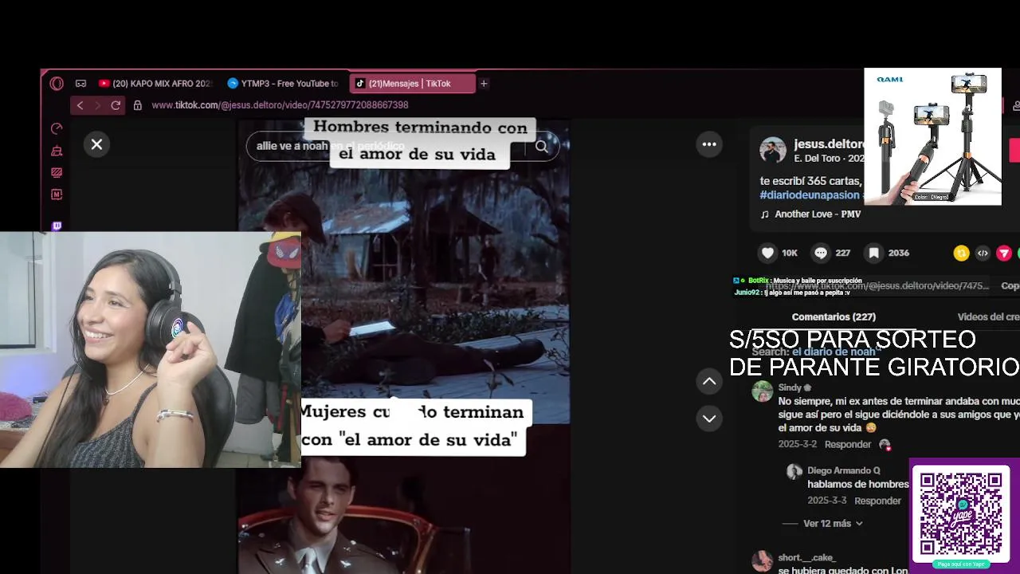Open jesus.deltoro profile avatar

click(773, 151)
